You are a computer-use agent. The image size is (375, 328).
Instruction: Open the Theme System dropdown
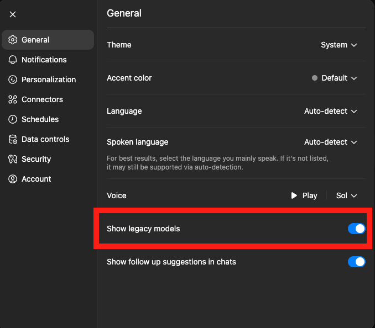coord(339,45)
